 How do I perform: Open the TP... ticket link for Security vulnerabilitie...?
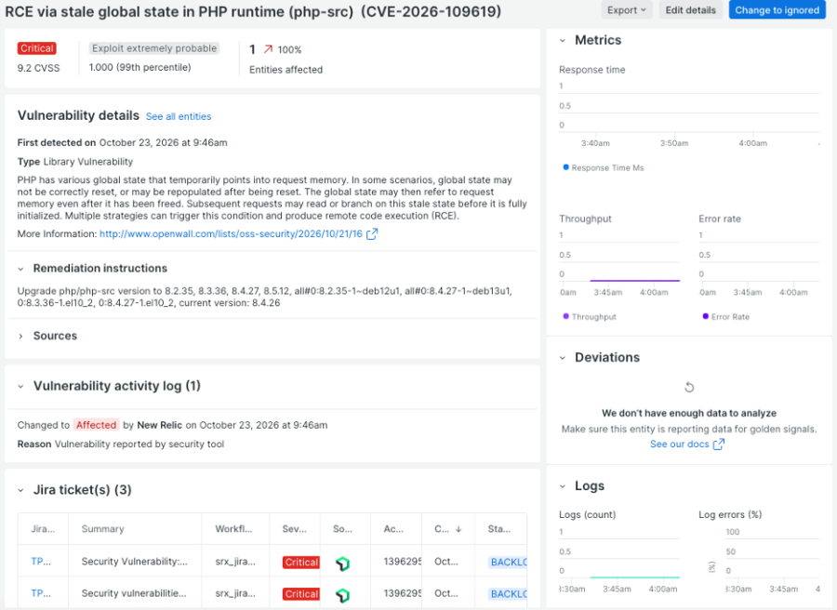(41, 593)
